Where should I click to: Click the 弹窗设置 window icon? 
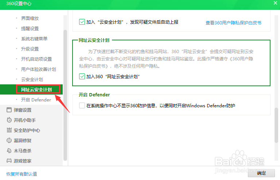click(x=9, y=110)
